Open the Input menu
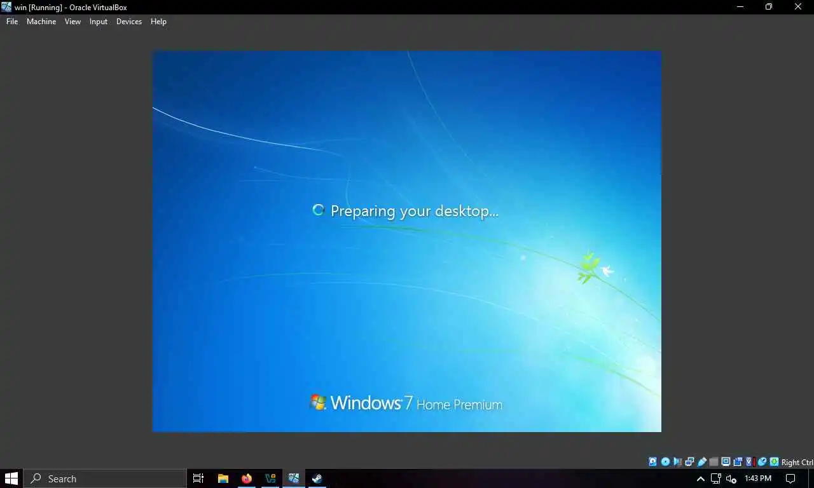 [x=99, y=22]
